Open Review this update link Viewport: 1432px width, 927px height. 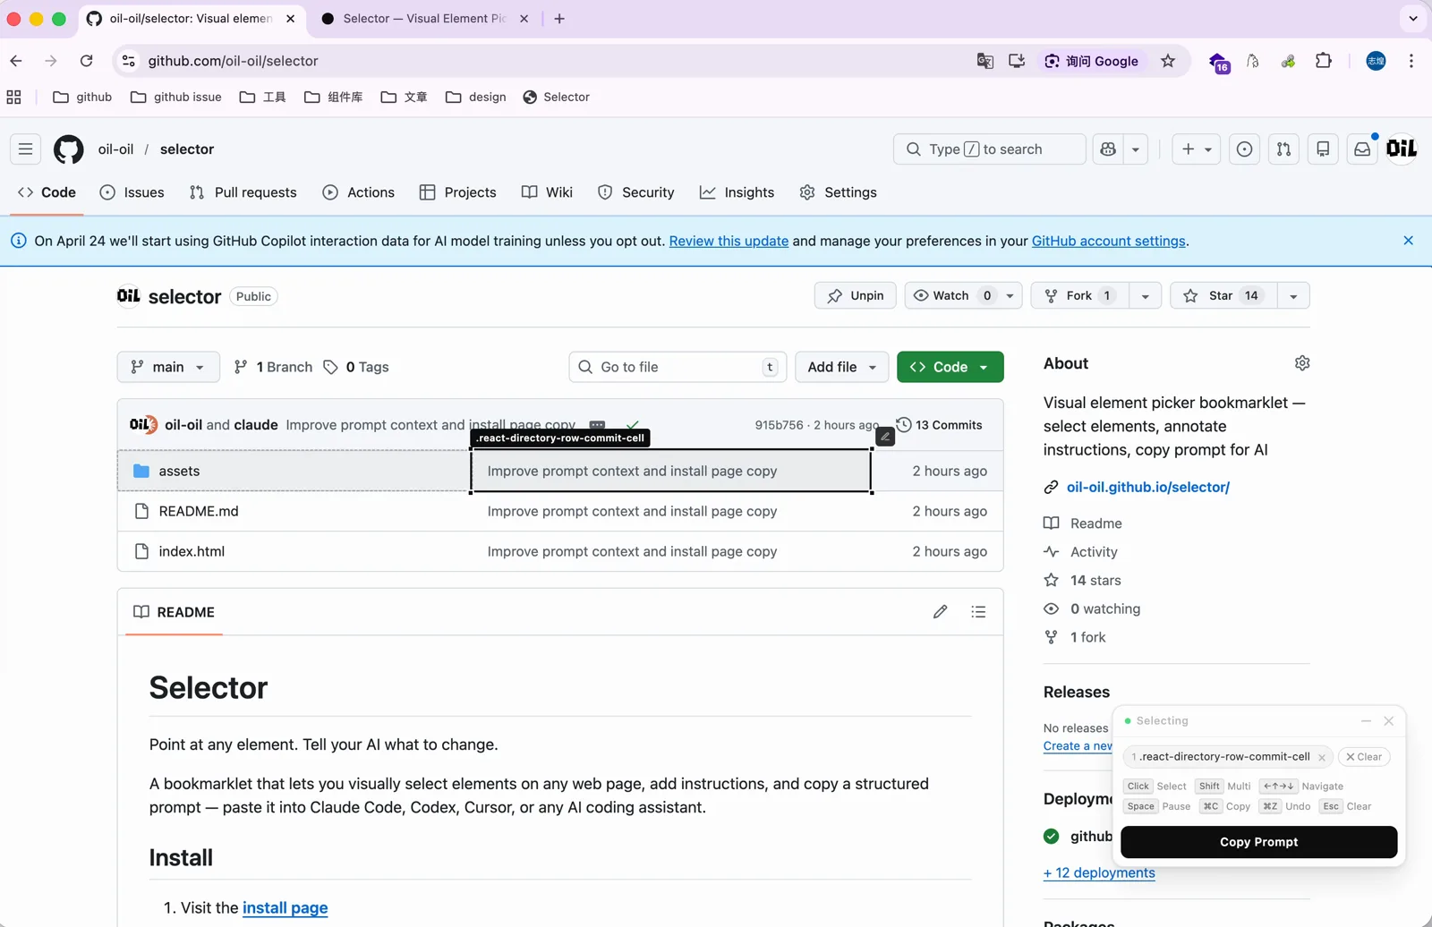pyautogui.click(x=729, y=241)
